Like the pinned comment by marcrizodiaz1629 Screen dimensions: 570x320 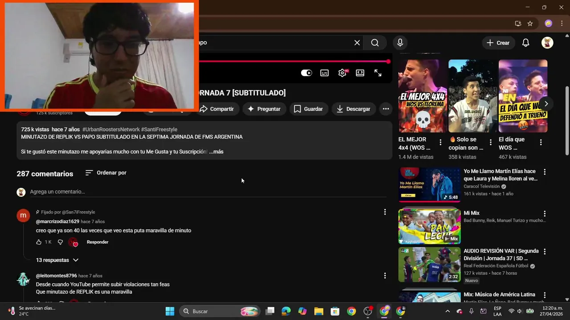pyautogui.click(x=39, y=242)
